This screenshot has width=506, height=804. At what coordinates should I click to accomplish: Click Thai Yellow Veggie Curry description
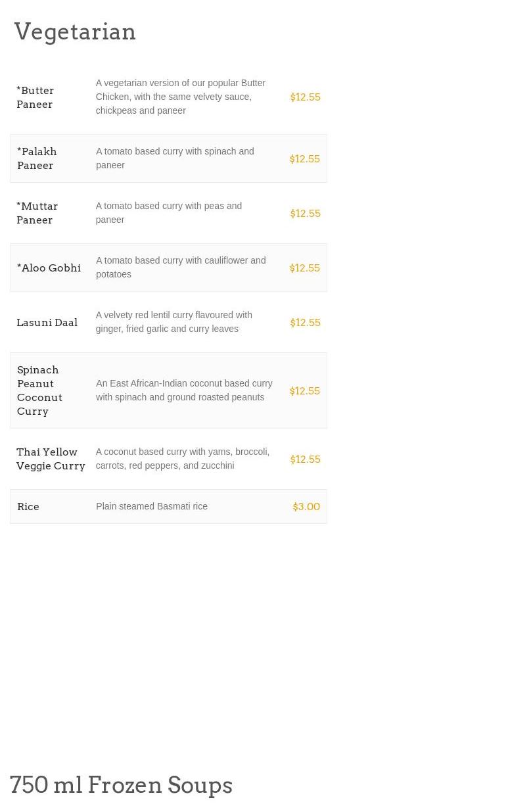[183, 459]
